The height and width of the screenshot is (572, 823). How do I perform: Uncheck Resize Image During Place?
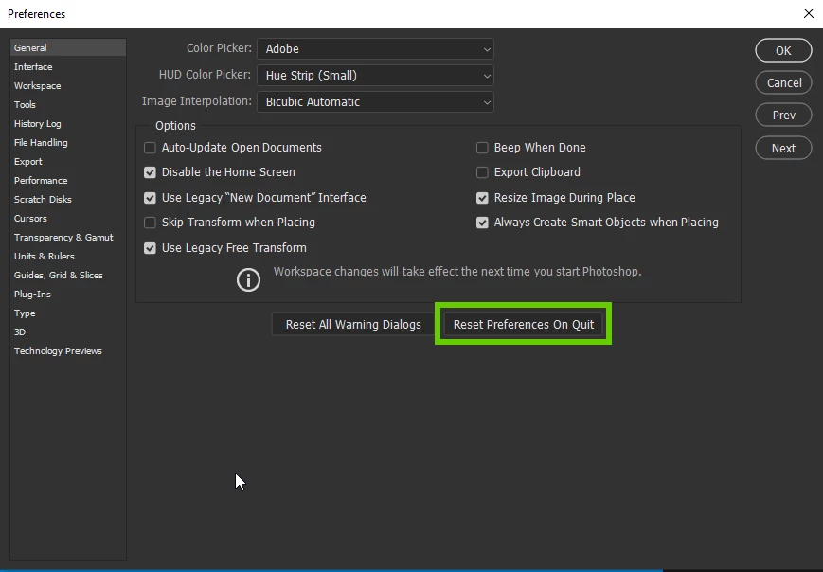pyautogui.click(x=482, y=198)
